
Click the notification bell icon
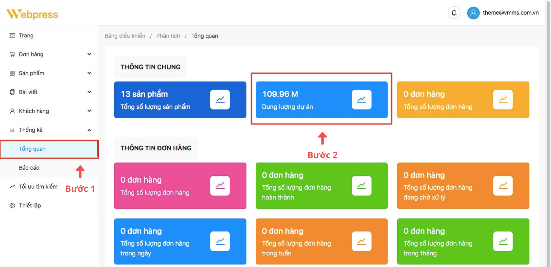click(454, 13)
